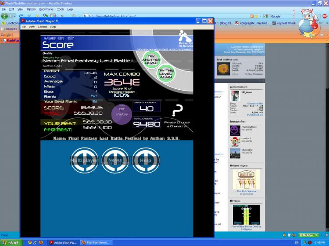
Task: Open the News round button
Action: tap(115, 161)
